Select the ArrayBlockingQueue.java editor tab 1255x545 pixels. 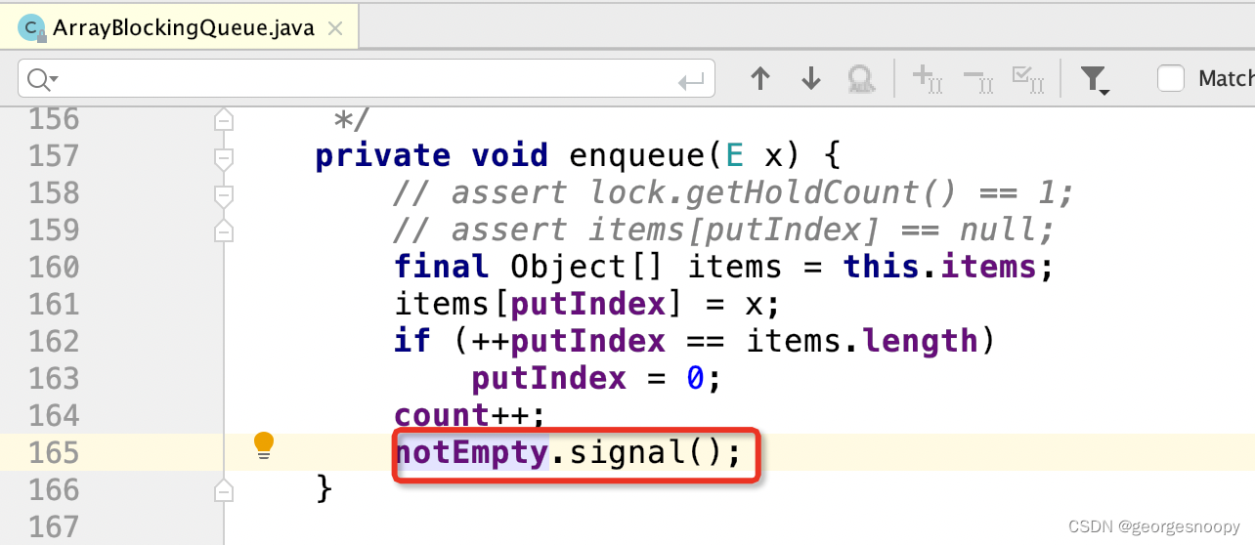184,28
